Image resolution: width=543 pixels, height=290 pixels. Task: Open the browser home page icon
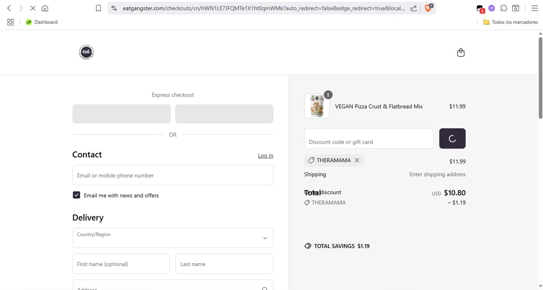tap(45, 8)
